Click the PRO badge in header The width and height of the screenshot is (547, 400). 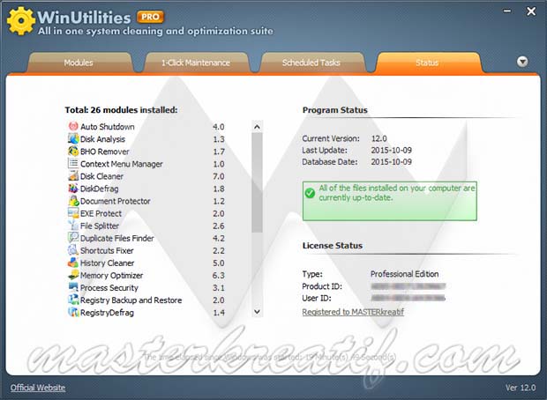point(150,17)
